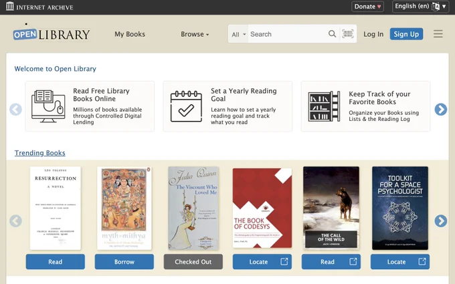Click Read button under Resurrection
Viewport: 455px width, 284px height.
56,262
